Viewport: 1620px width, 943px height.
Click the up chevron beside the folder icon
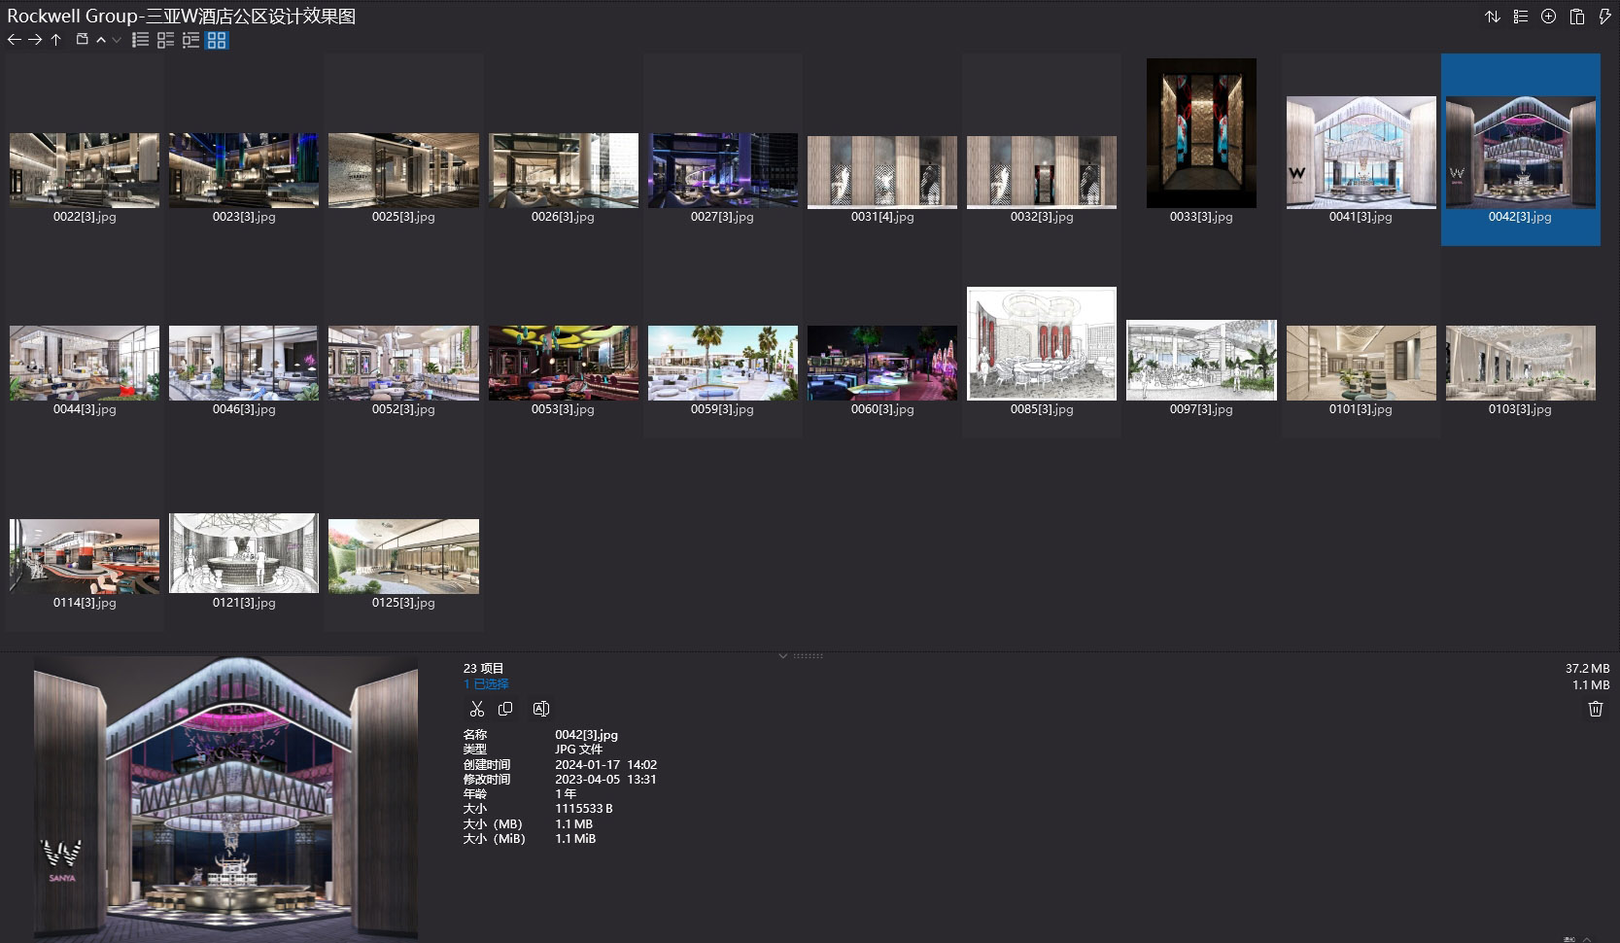pyautogui.click(x=101, y=40)
